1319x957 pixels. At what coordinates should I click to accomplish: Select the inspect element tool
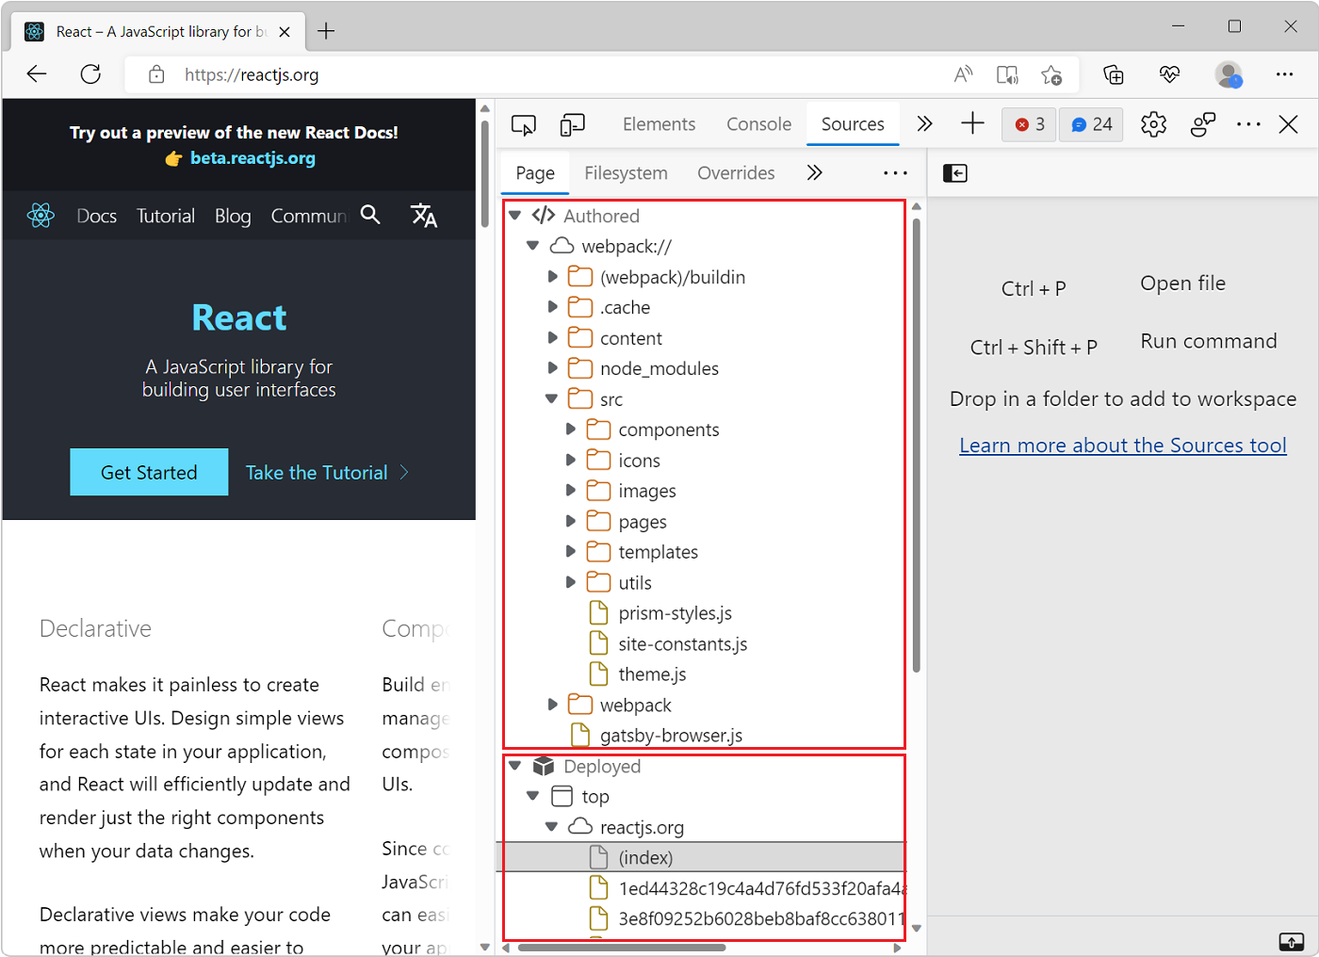click(x=523, y=123)
